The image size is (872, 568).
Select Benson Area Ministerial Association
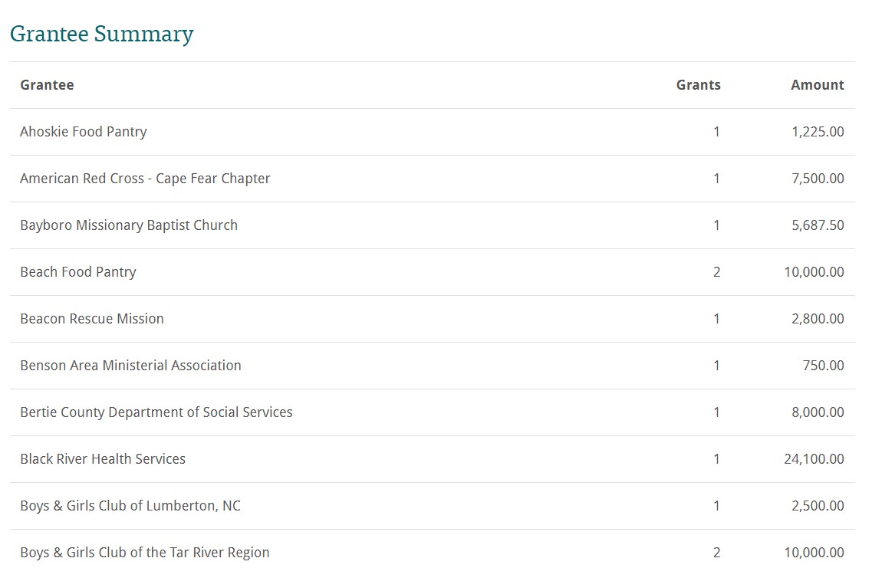[130, 366]
